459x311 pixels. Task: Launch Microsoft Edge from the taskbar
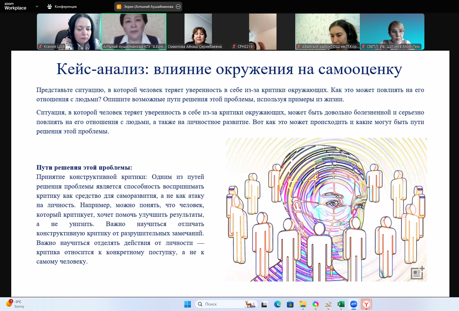(277, 304)
